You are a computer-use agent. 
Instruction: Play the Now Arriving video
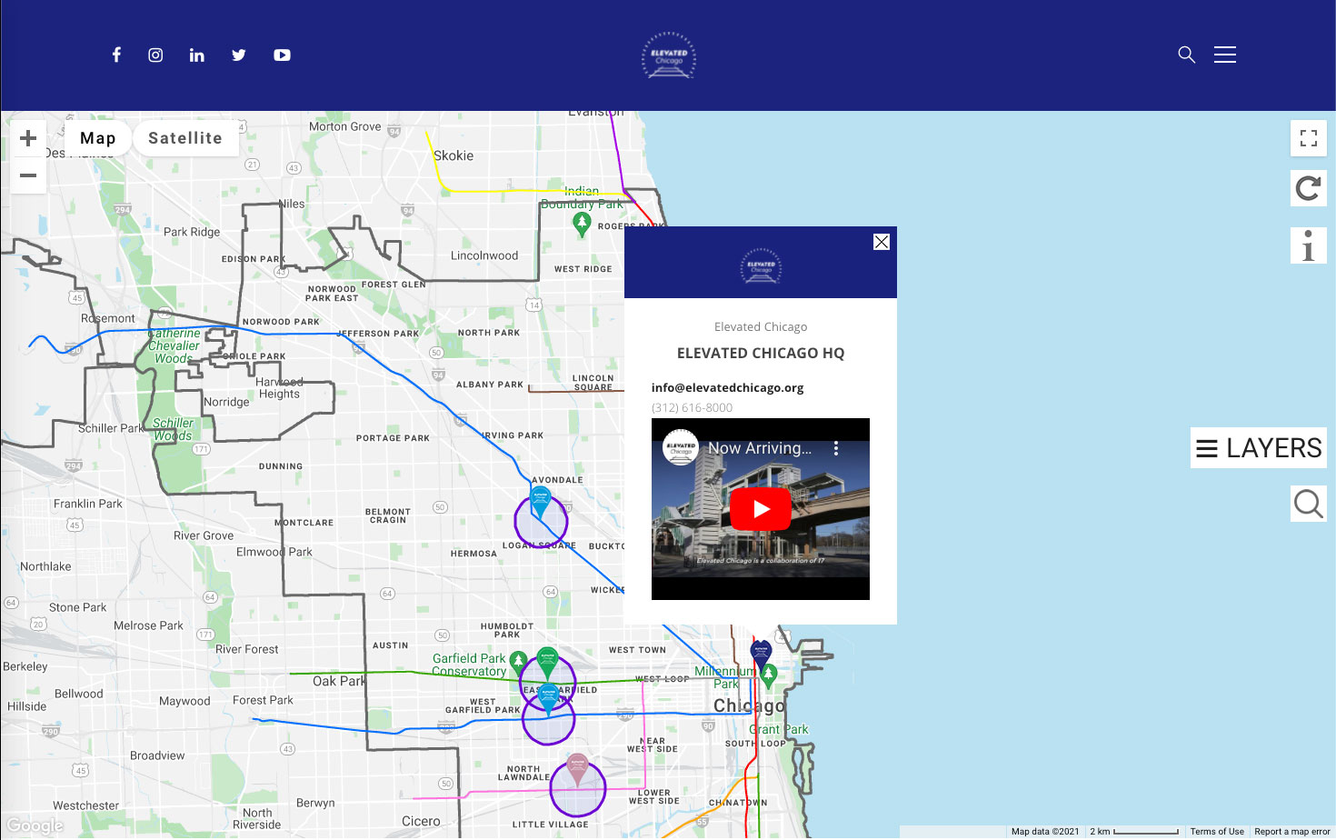point(761,509)
